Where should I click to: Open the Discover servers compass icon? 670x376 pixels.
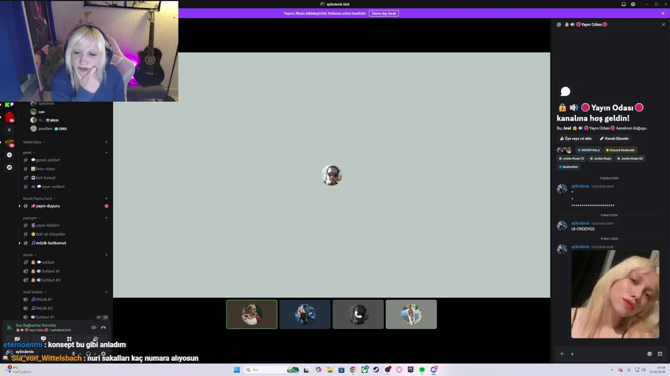click(9, 168)
